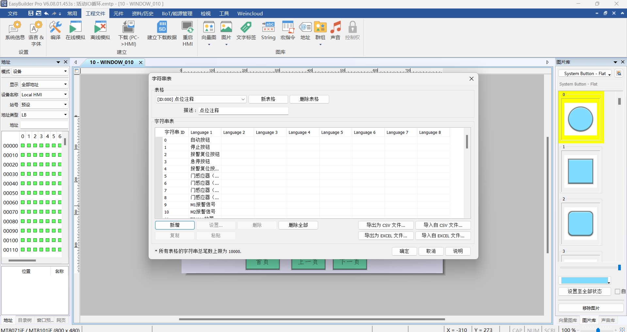Screen dimensions: 627x332
Task: Switch to the 常用 ribbon tab
Action: tap(72, 13)
